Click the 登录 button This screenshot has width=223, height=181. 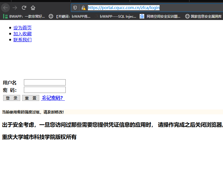coord(12,98)
